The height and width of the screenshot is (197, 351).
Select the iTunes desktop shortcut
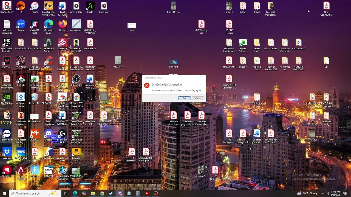[35, 8]
